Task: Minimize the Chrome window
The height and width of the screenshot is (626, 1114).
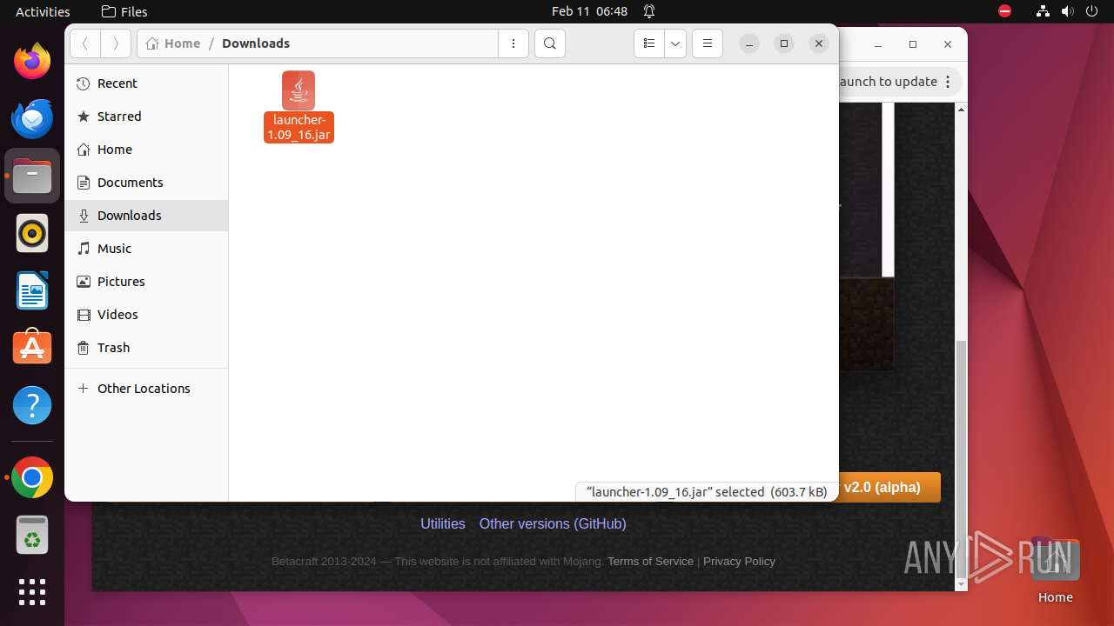Action: coord(878,44)
